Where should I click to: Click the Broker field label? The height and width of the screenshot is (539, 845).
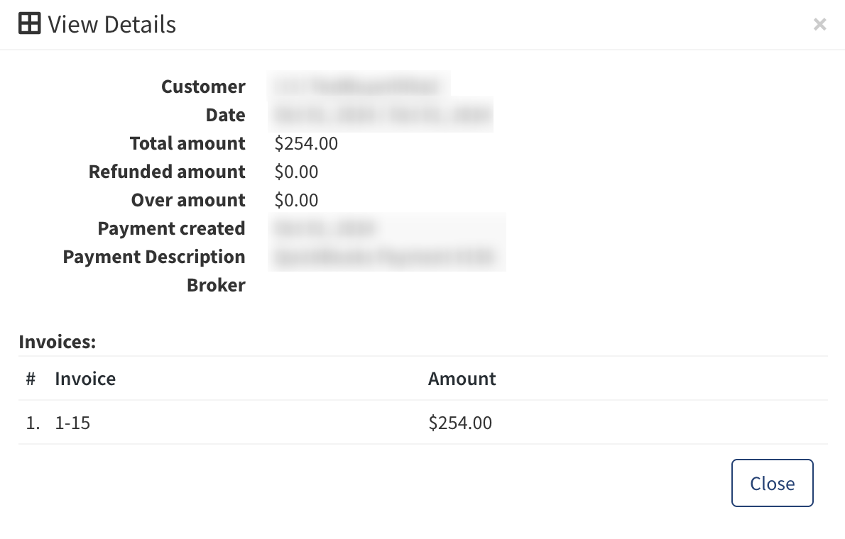[x=216, y=285]
